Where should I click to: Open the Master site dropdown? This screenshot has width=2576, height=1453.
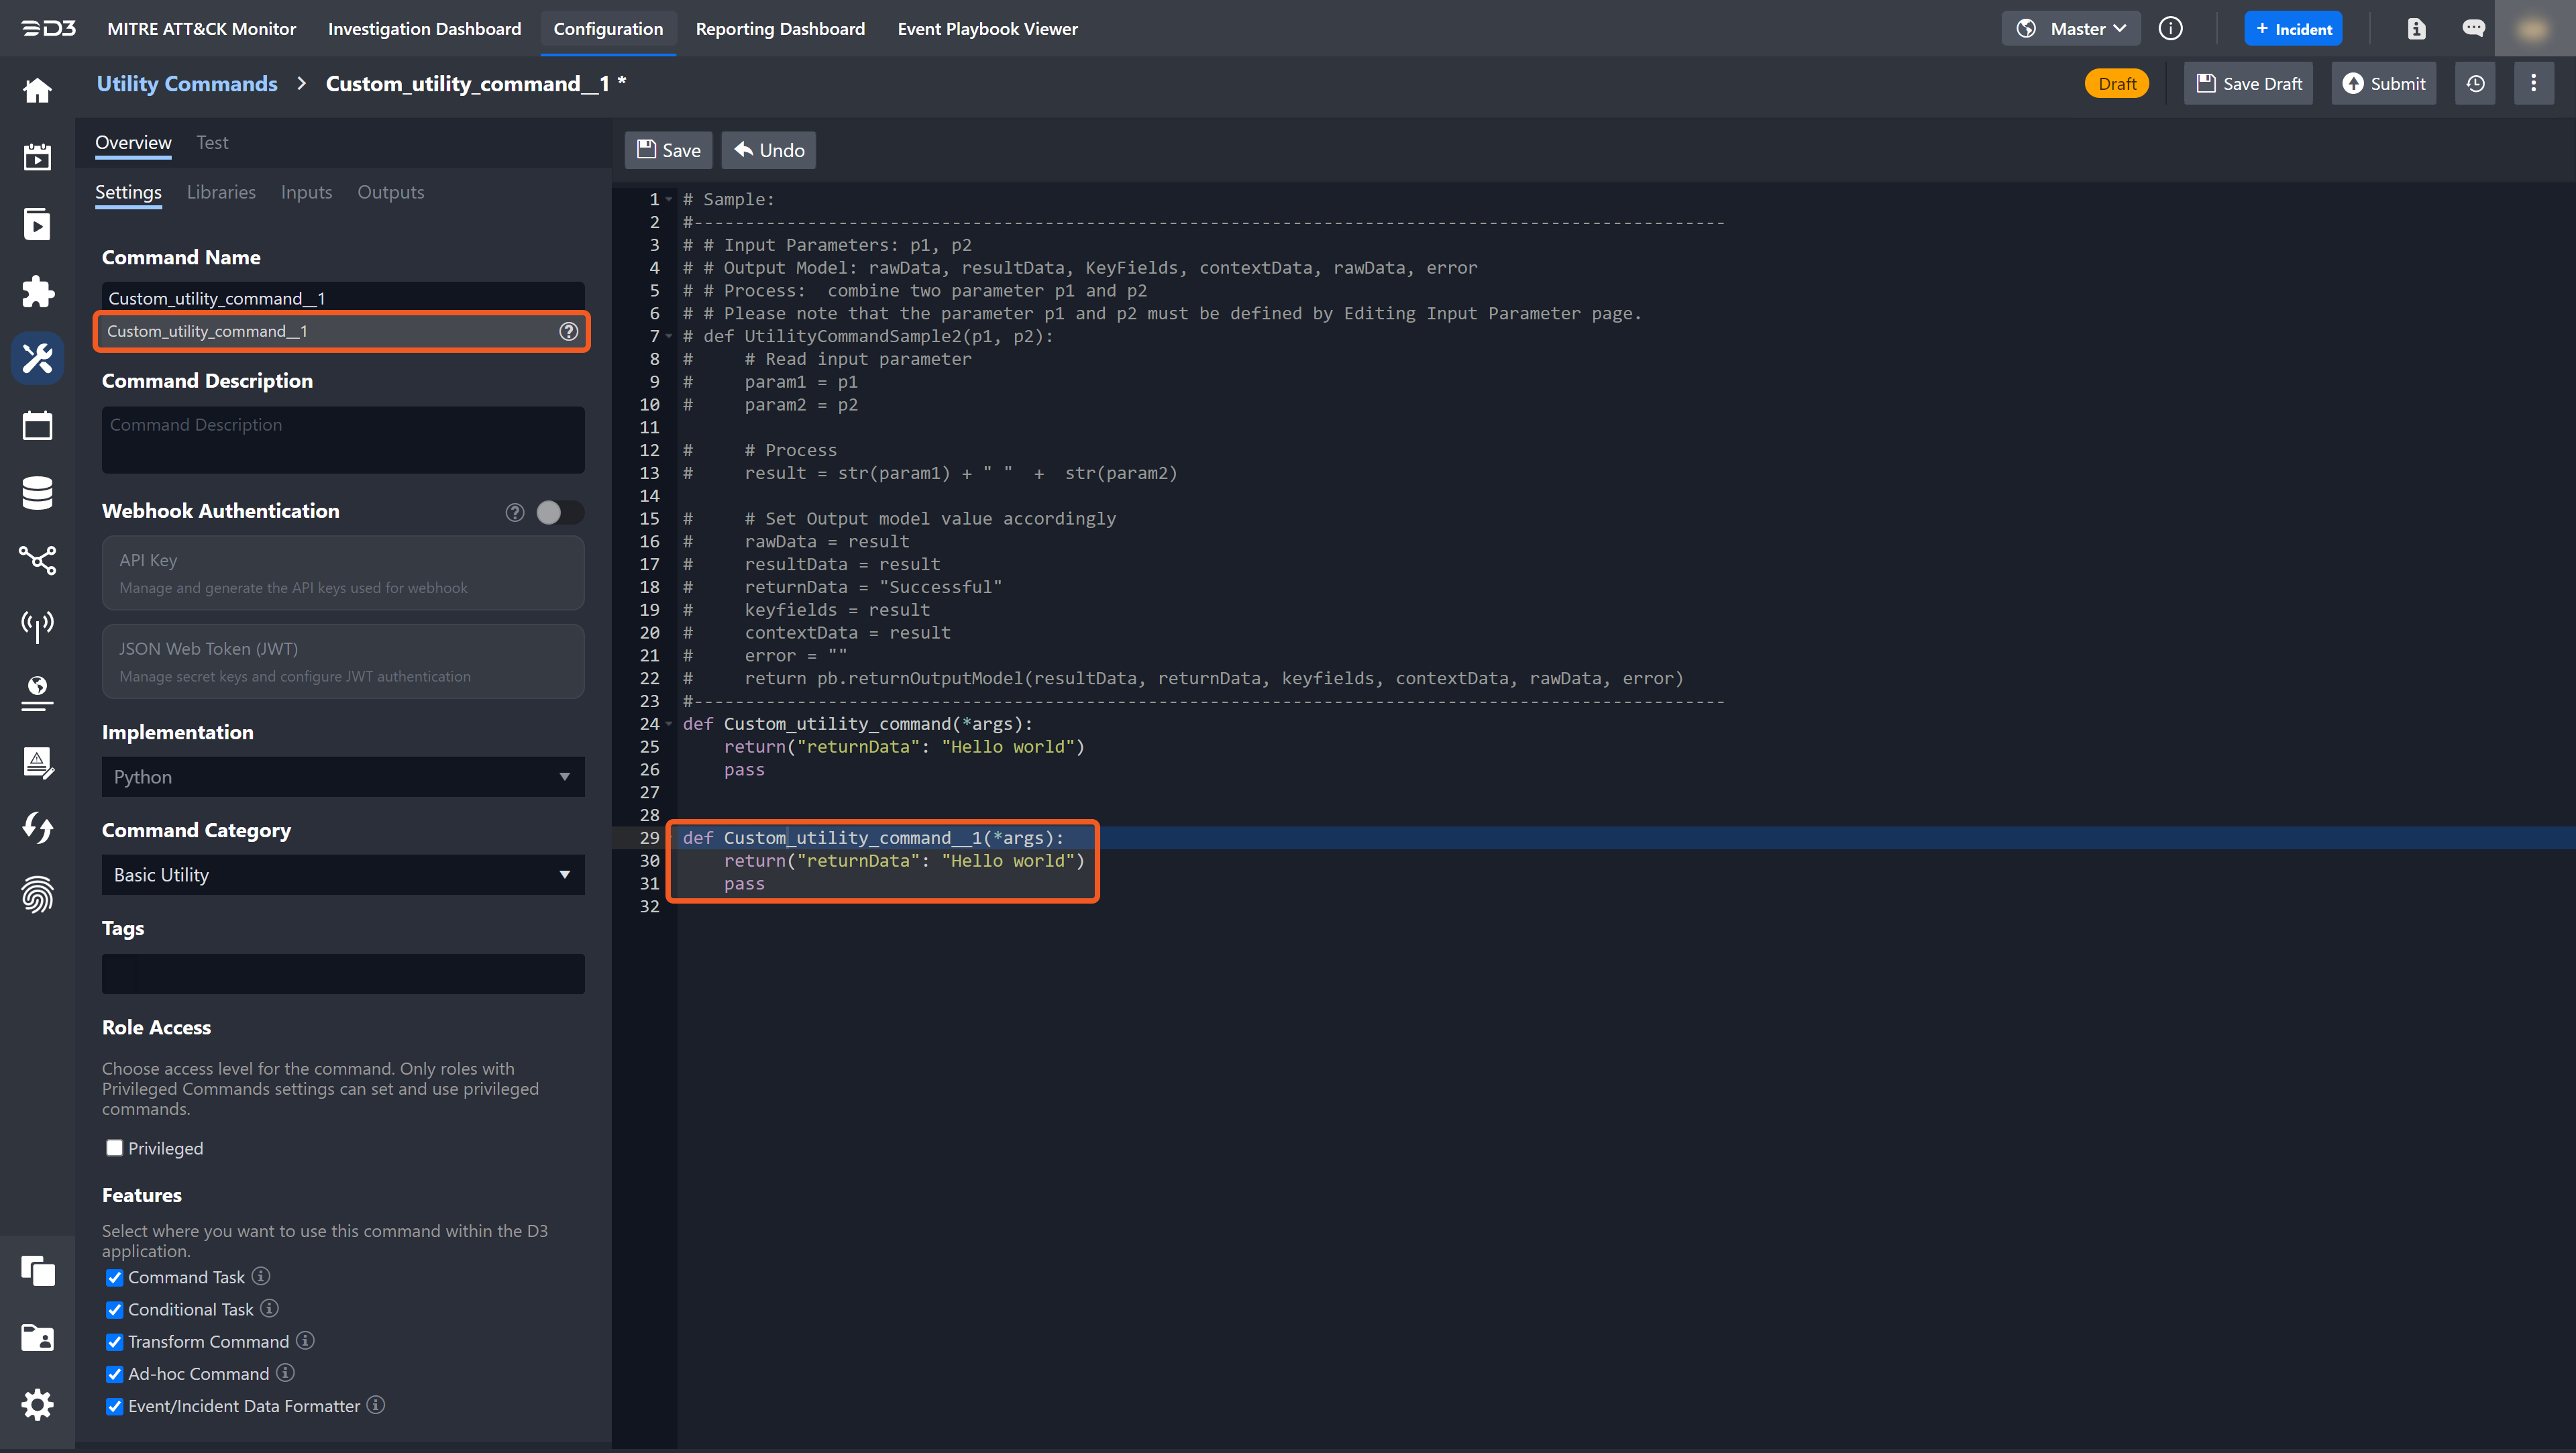2071,29
